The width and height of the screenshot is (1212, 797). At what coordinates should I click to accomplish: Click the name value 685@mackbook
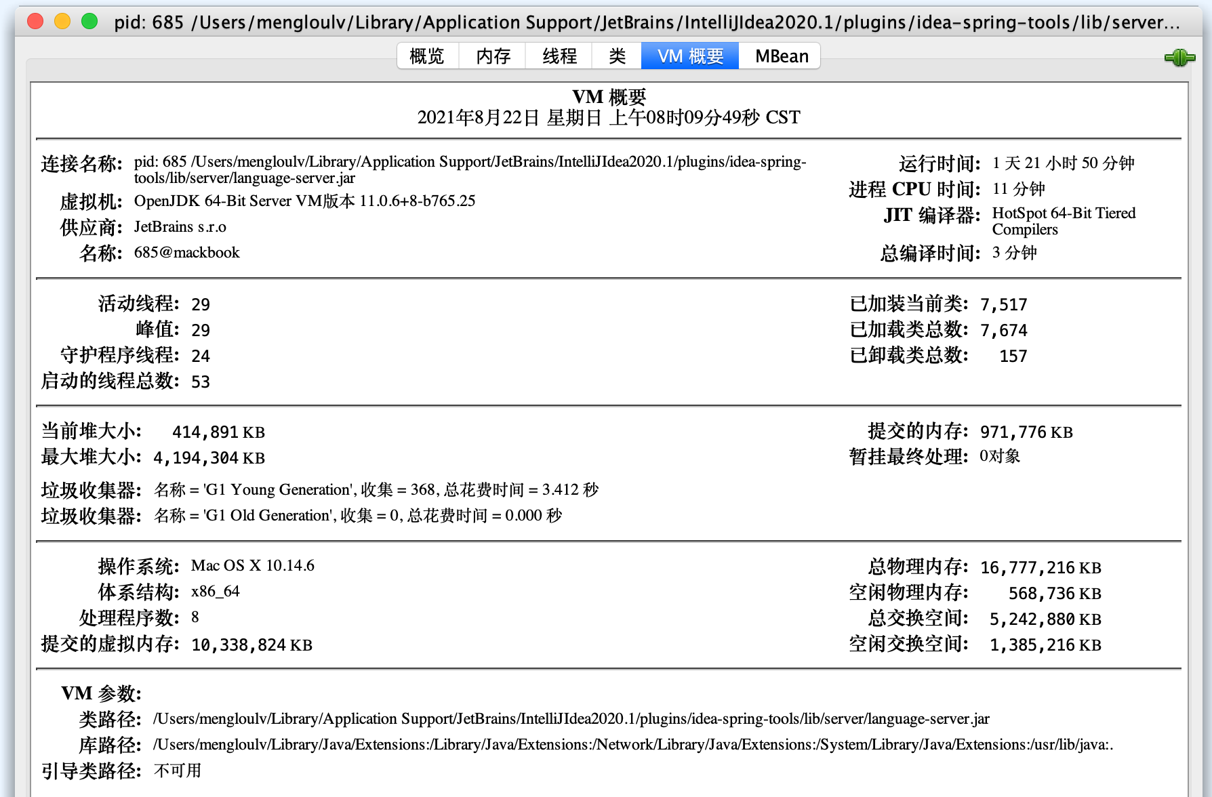pyautogui.click(x=186, y=253)
